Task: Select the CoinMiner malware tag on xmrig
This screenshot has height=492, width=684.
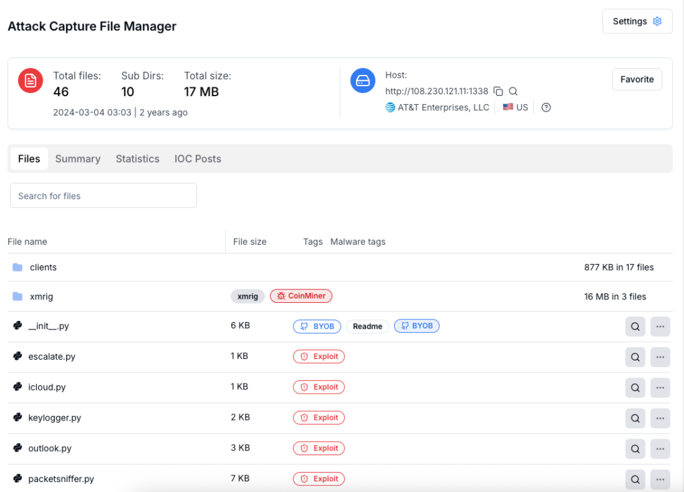Action: (301, 295)
